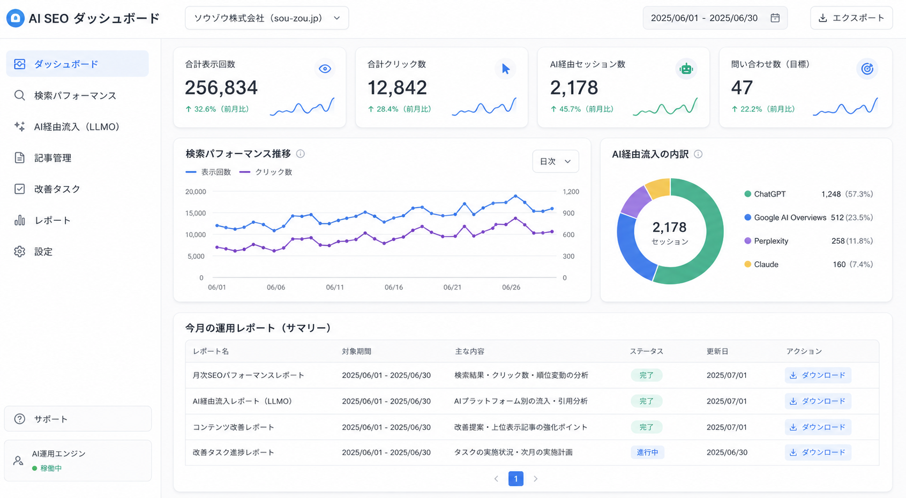Open the 日次 interval dropdown
The width and height of the screenshot is (906, 498).
click(556, 161)
